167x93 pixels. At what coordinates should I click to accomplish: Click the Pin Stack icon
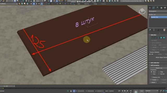tap(150, 30)
